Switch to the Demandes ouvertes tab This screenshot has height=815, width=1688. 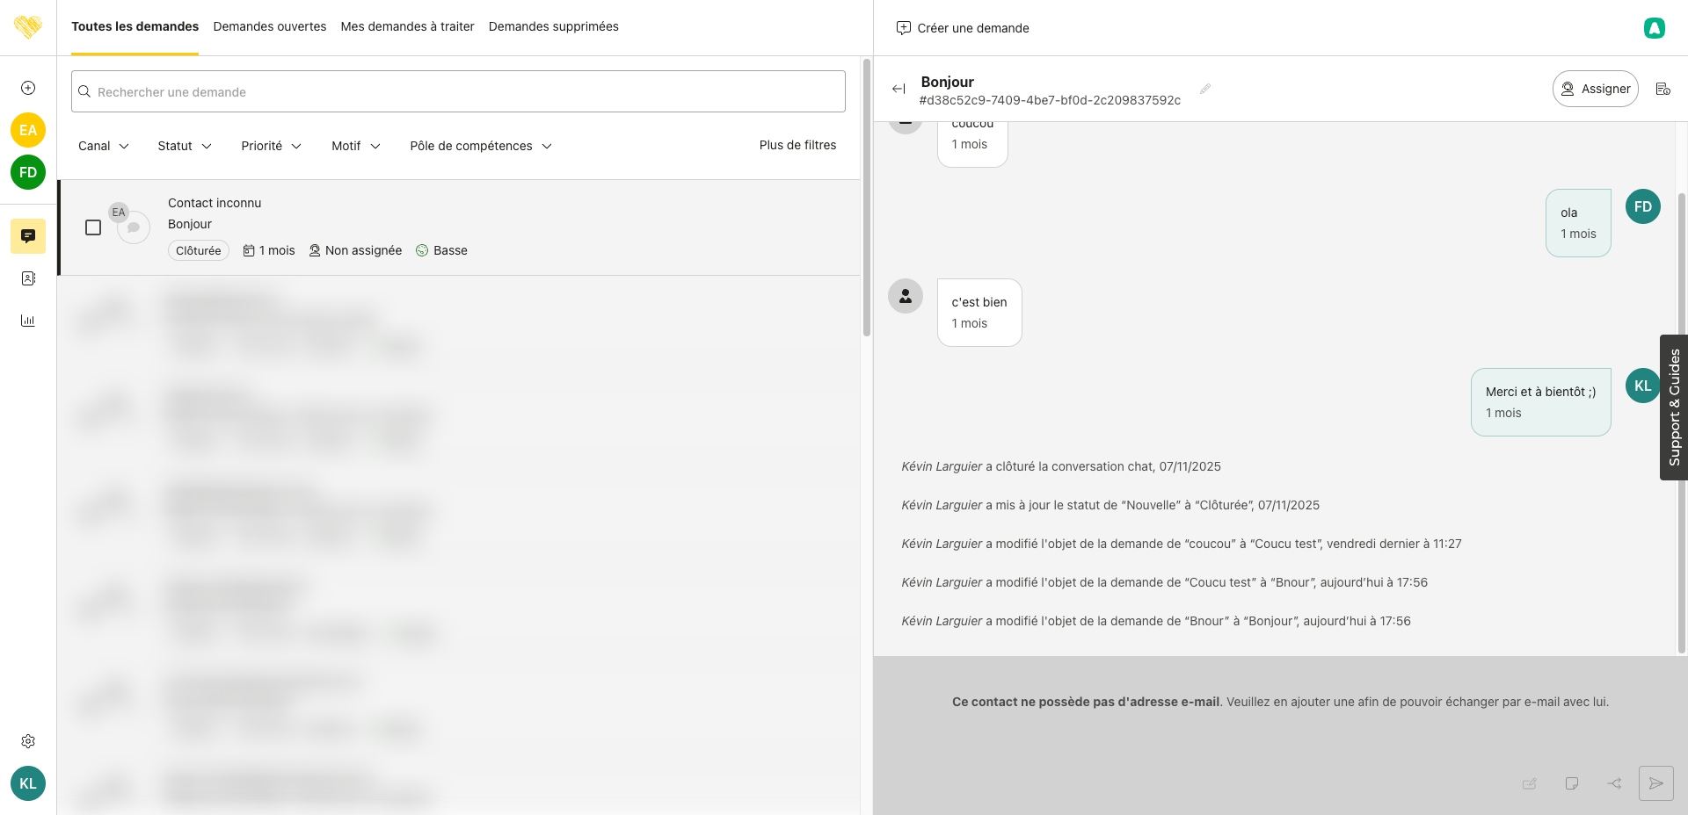(269, 26)
